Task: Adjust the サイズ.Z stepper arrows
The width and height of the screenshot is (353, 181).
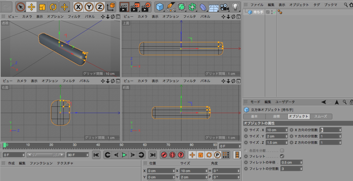Action: coord(286,143)
